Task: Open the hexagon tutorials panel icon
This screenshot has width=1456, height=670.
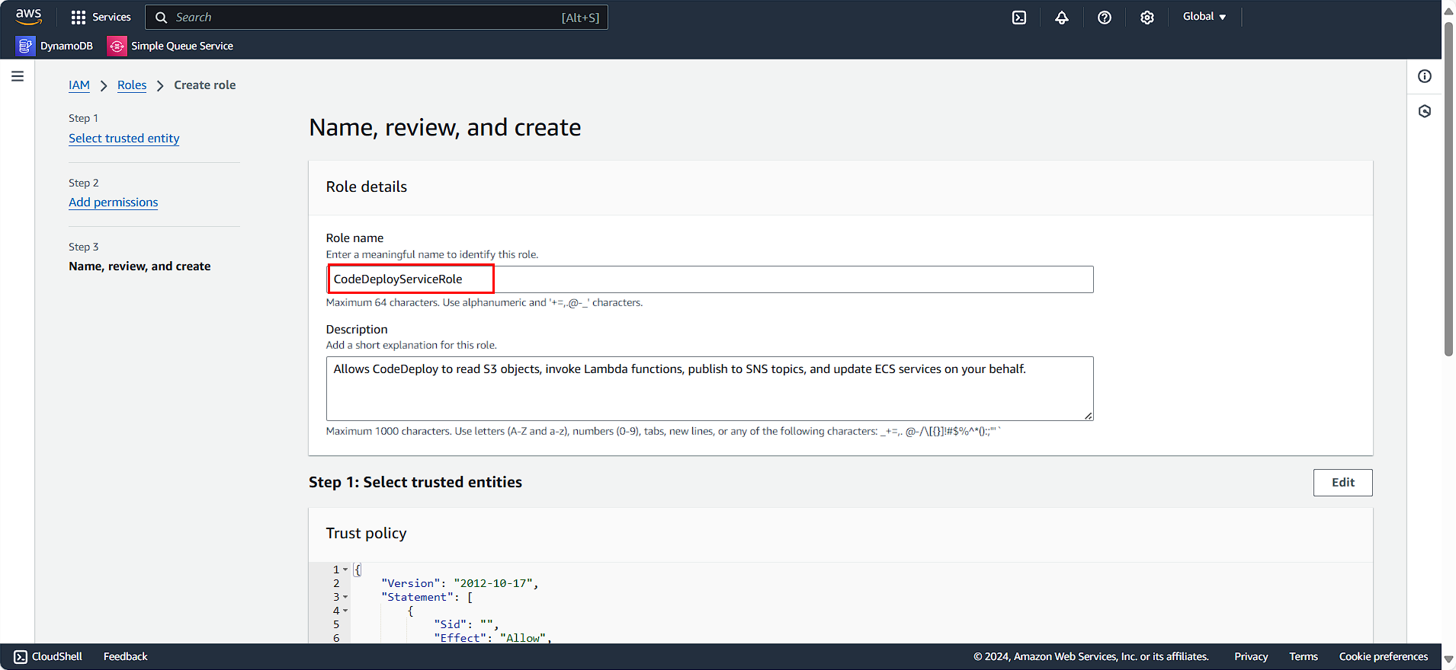Action: (x=1425, y=111)
